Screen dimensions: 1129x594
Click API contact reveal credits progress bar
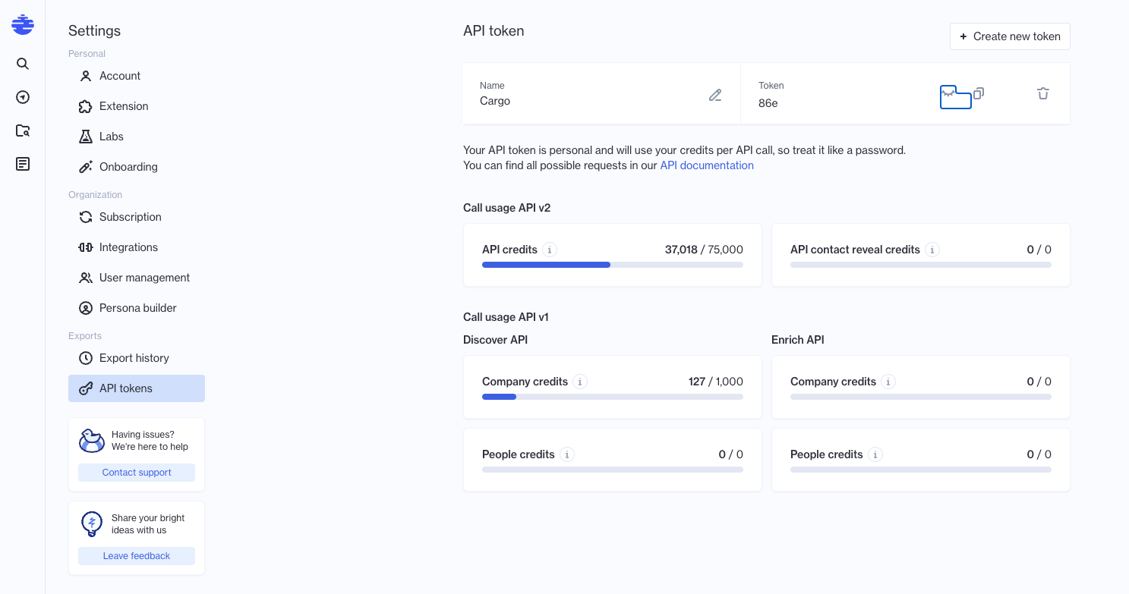[921, 265]
